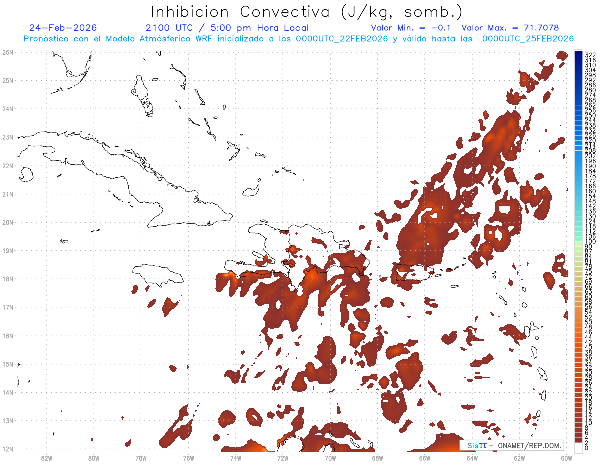Screen dimensions: 602x465
Task: Click the "60W" longitude axis label
Action: point(566,457)
